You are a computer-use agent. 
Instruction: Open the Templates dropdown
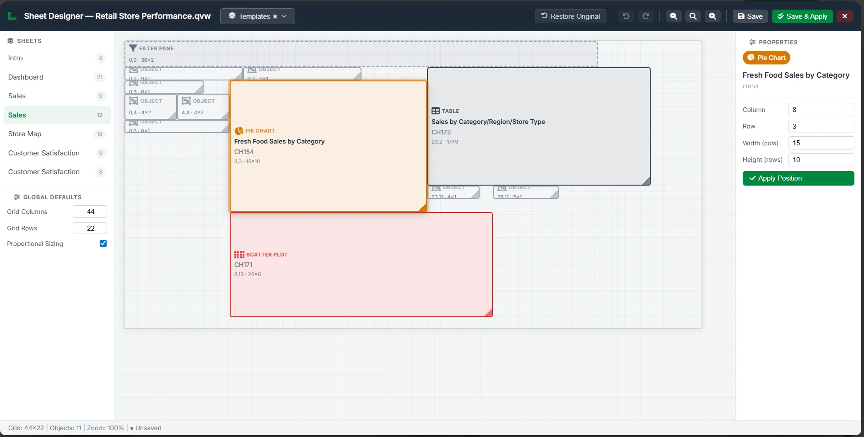click(257, 16)
